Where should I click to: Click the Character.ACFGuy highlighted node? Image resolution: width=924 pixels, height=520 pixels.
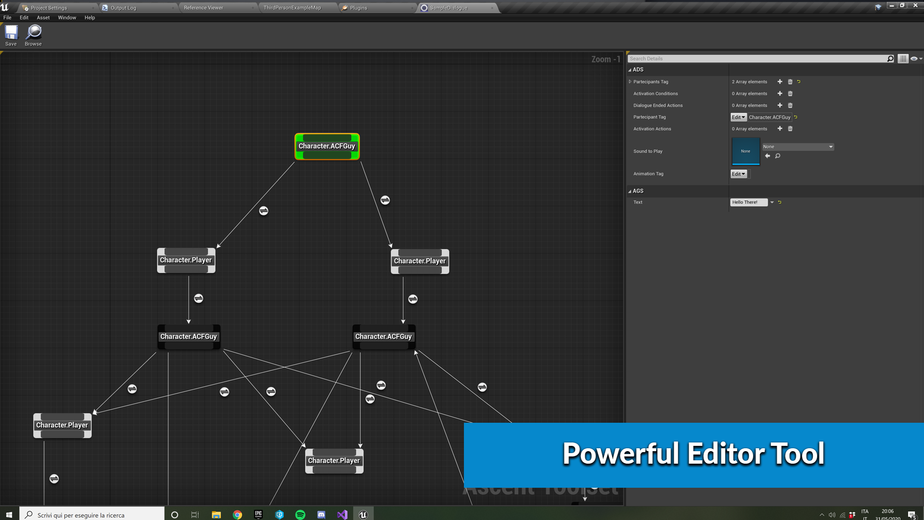pyautogui.click(x=327, y=145)
